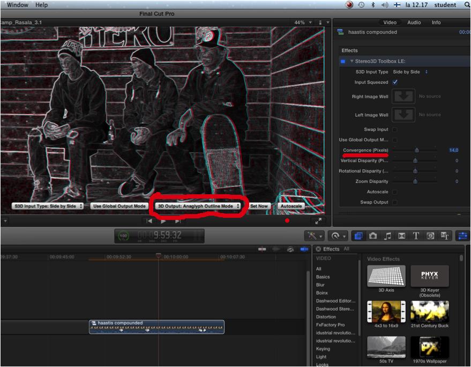This screenshot has height=367, width=471.
Task: Open S3D Input Type dropdown in inspector
Action: (410, 72)
